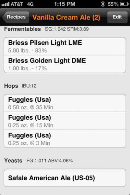Tap the IBU:12 label

coord(29,86)
